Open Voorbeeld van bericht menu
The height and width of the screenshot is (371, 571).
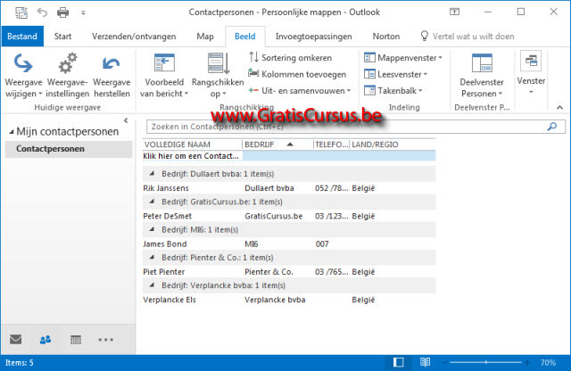coord(164,76)
